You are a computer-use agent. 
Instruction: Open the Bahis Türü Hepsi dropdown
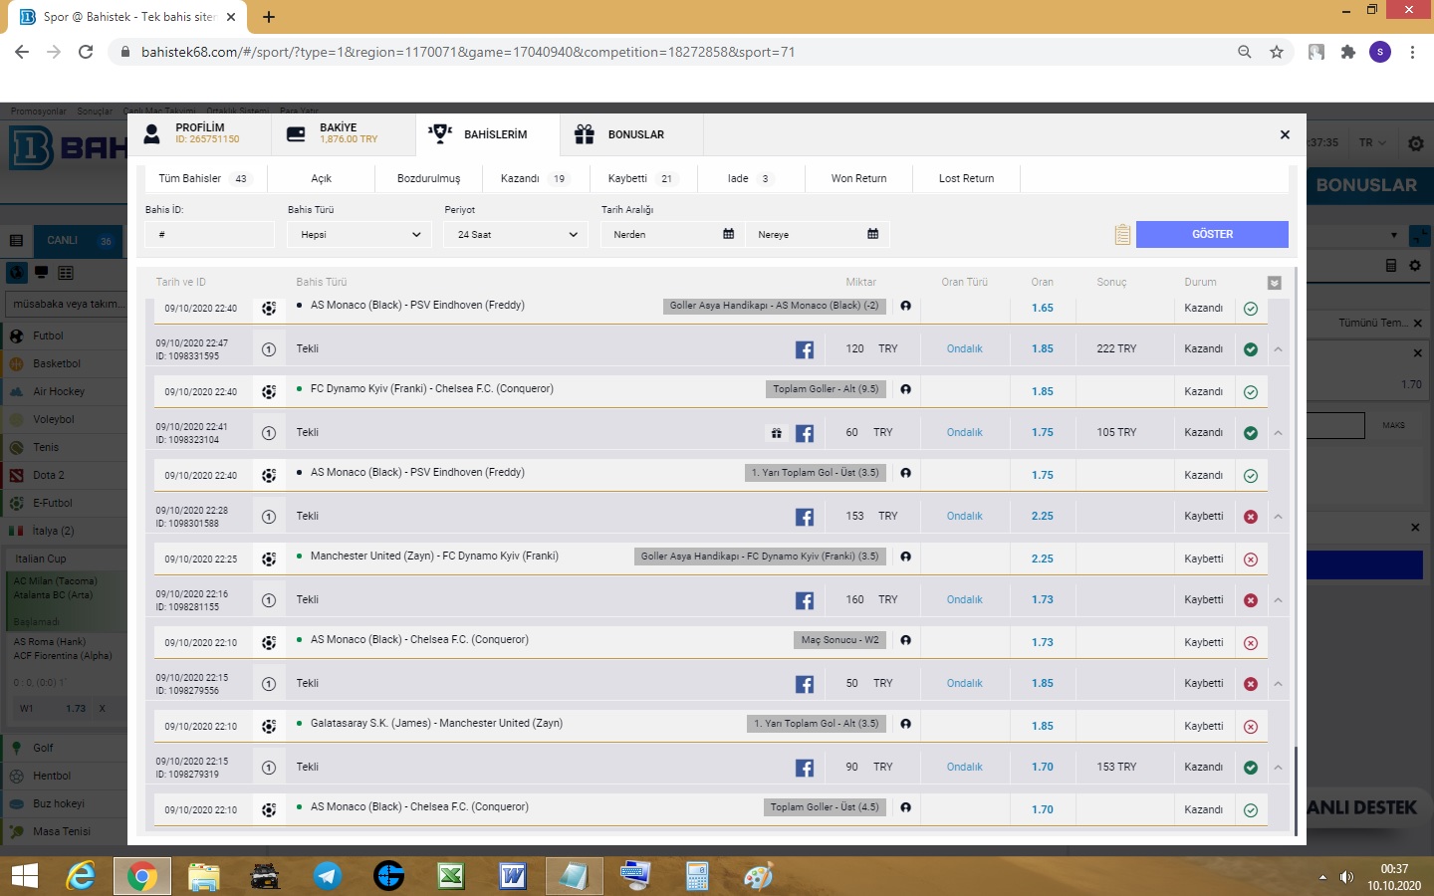tap(359, 235)
